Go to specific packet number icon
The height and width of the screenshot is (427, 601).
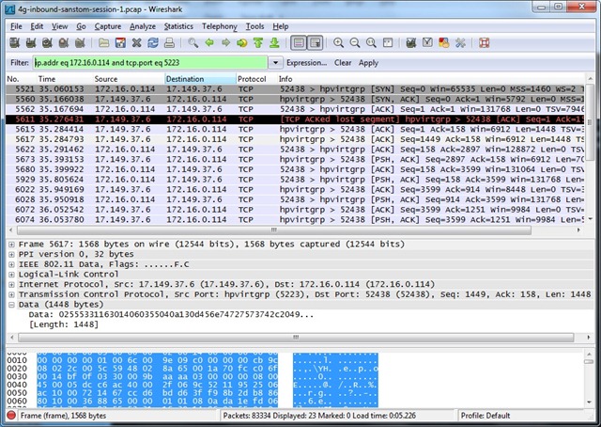coord(242,42)
